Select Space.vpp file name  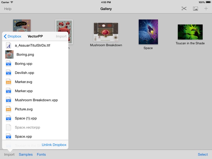coord(23,136)
